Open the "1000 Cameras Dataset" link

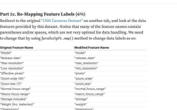(62, 21)
